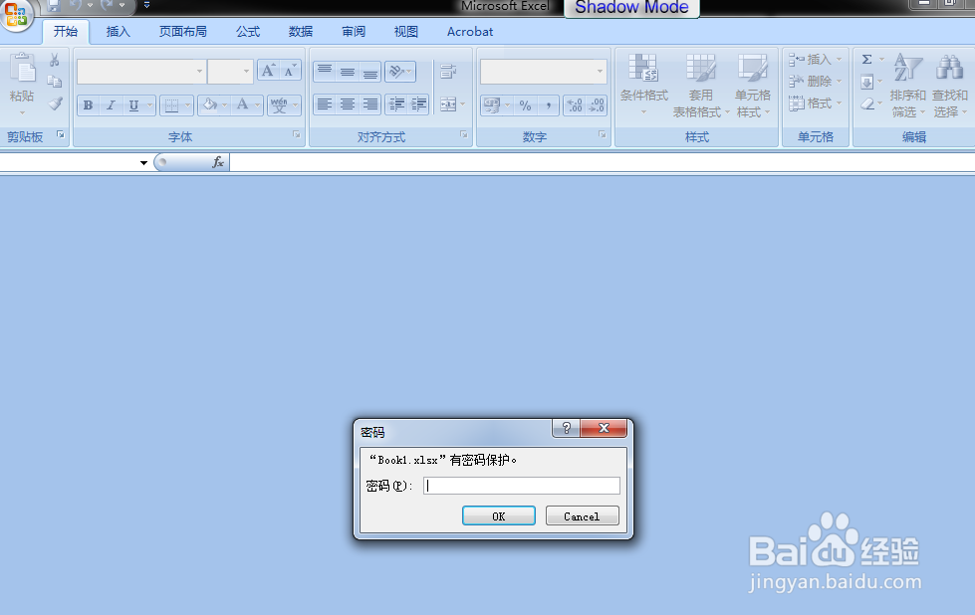Open 查找和选择 binoculars
975x615 pixels.
click(949, 85)
